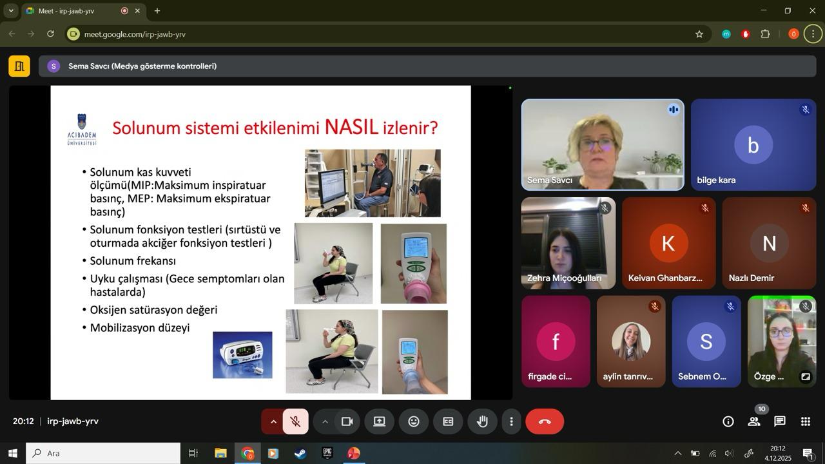Expand video settings chevron beside camera
825x464 pixels.
tap(325, 421)
